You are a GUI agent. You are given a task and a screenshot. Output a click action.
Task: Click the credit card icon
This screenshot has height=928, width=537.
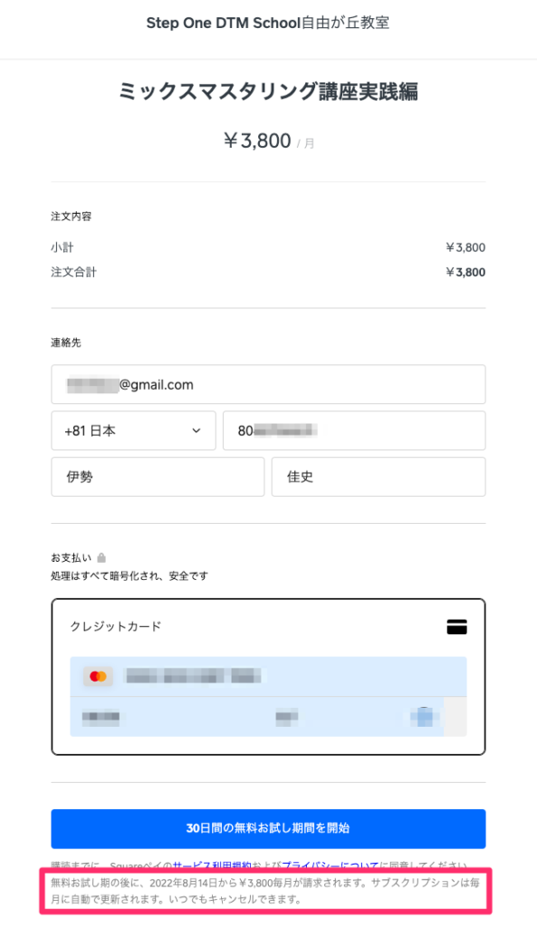pyautogui.click(x=456, y=626)
